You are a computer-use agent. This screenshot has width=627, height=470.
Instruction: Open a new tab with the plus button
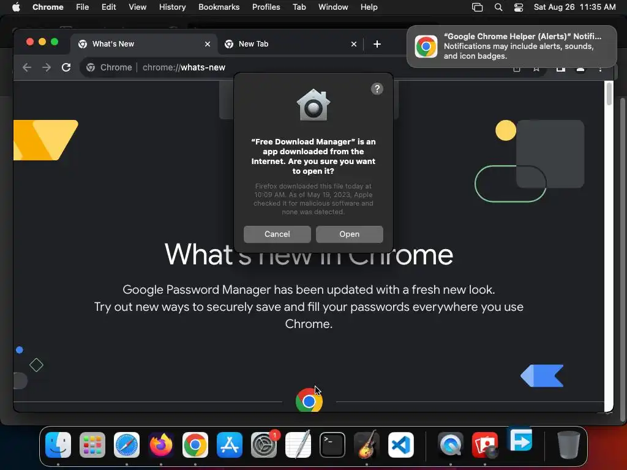(x=377, y=44)
